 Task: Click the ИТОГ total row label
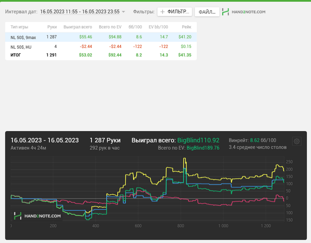16,55
